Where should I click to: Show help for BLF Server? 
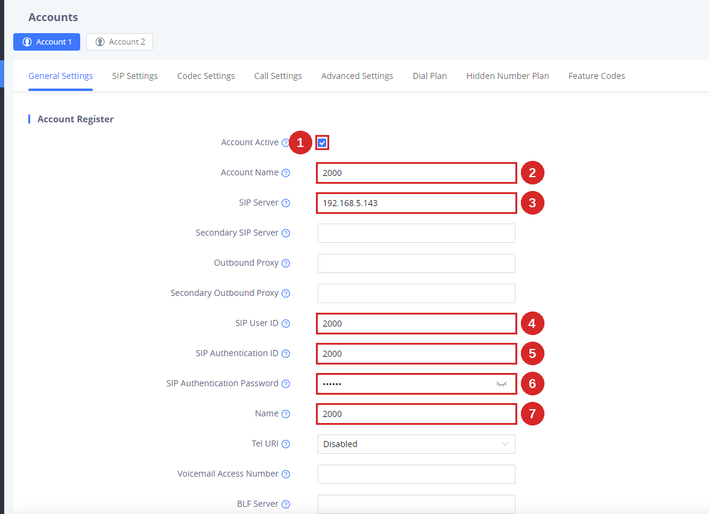286,504
